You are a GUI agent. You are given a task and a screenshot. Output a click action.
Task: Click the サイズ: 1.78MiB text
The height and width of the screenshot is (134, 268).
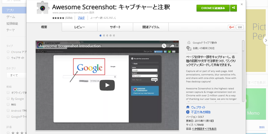pyautogui.click(x=195, y=125)
